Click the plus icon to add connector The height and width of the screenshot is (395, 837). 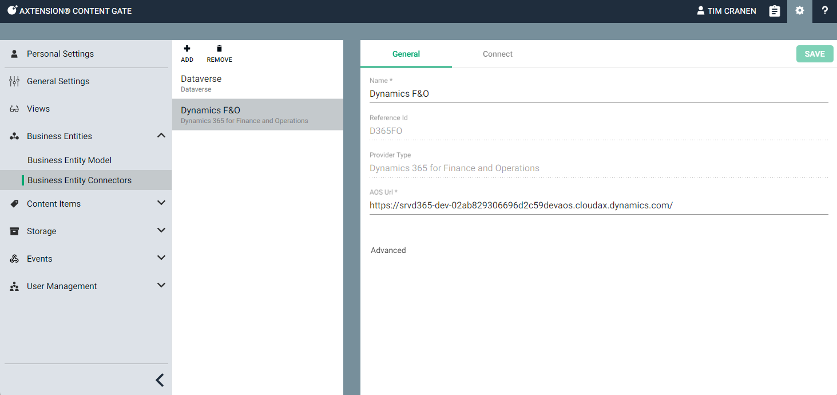click(187, 49)
